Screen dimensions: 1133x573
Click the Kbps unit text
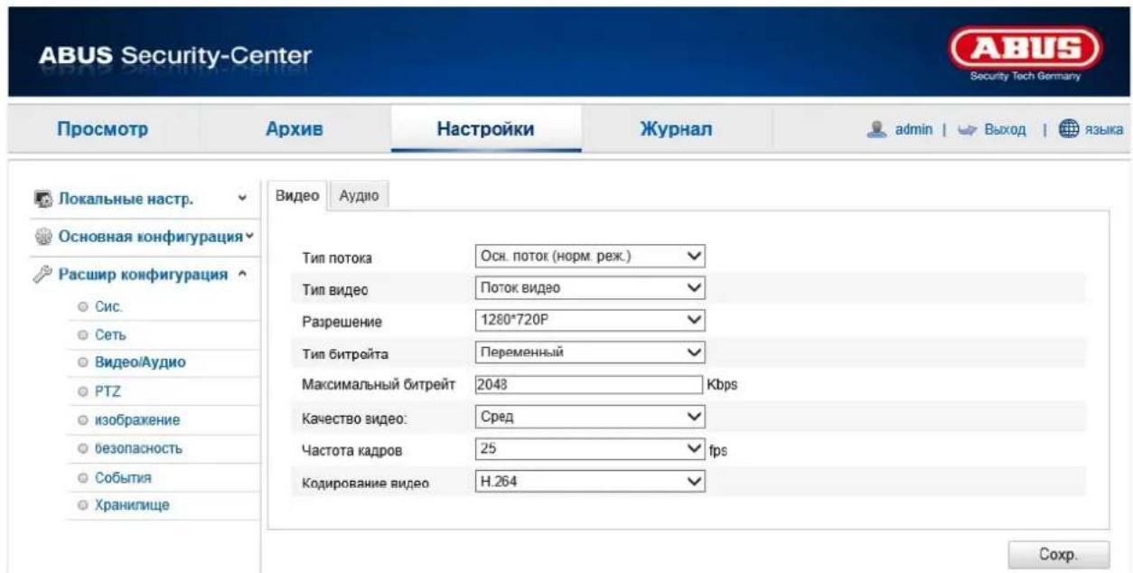[x=723, y=385]
